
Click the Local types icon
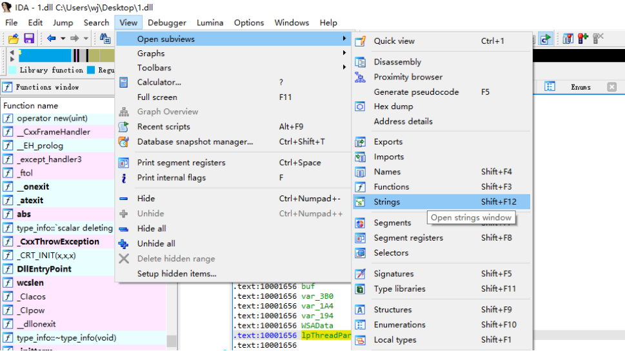(x=361, y=340)
